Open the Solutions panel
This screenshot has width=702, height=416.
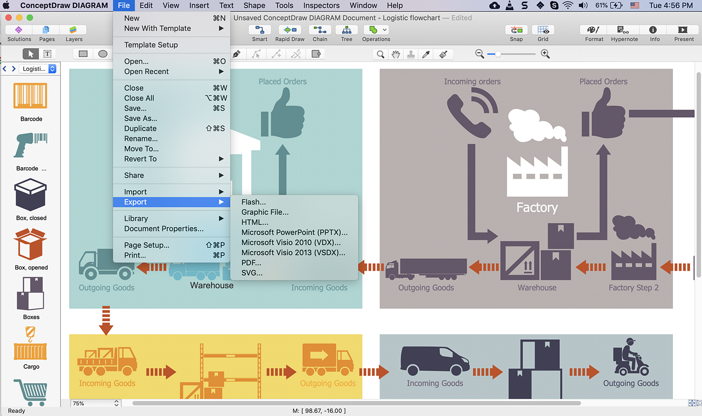click(x=19, y=33)
